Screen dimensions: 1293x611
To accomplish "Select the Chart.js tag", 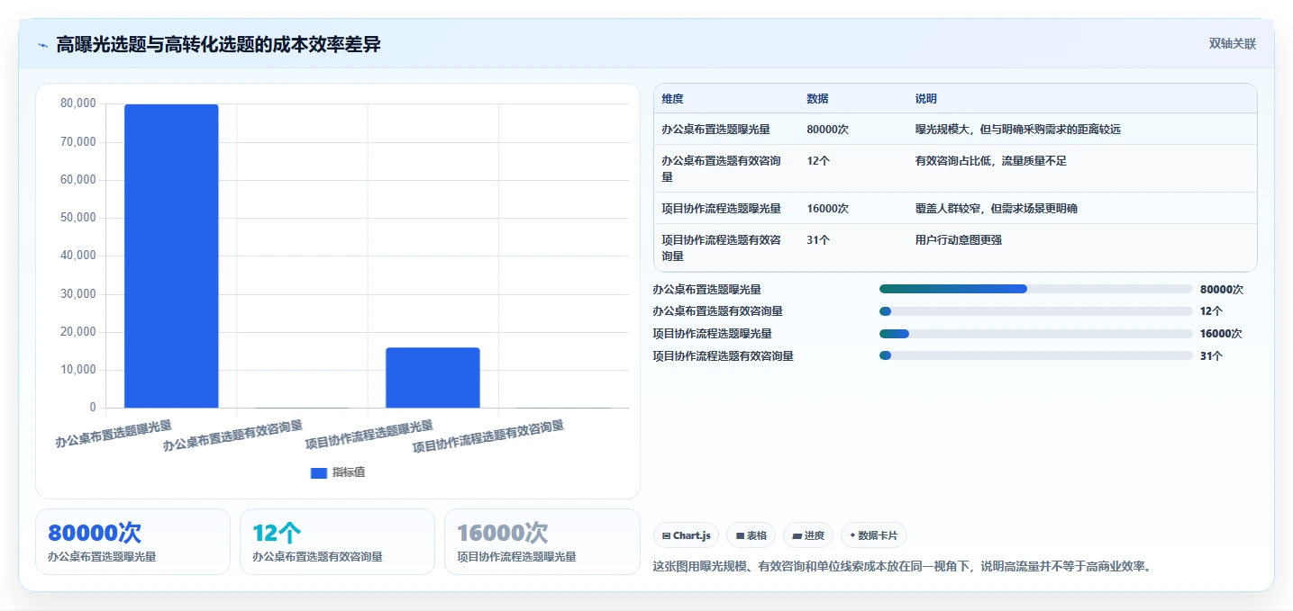I will 686,535.
